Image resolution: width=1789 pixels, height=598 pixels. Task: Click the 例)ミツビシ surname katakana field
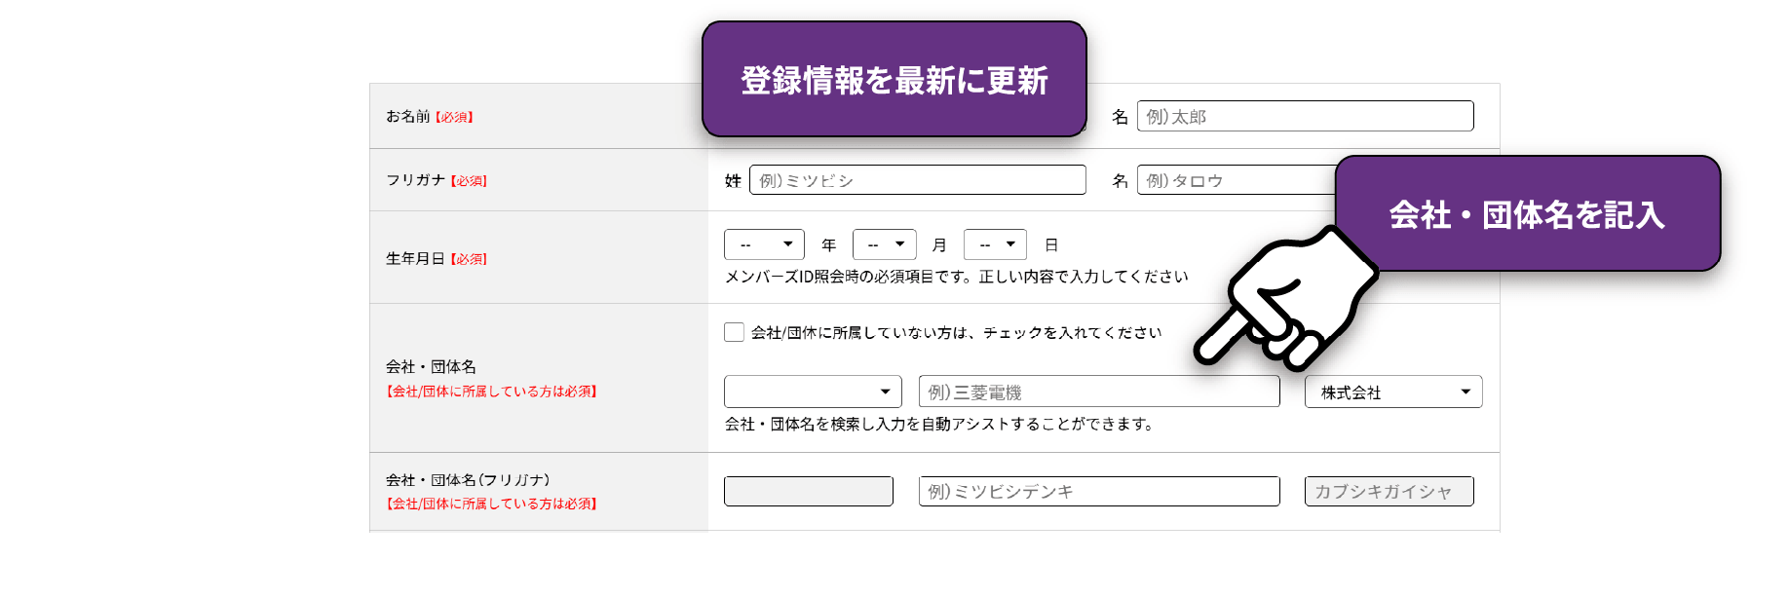tap(917, 179)
